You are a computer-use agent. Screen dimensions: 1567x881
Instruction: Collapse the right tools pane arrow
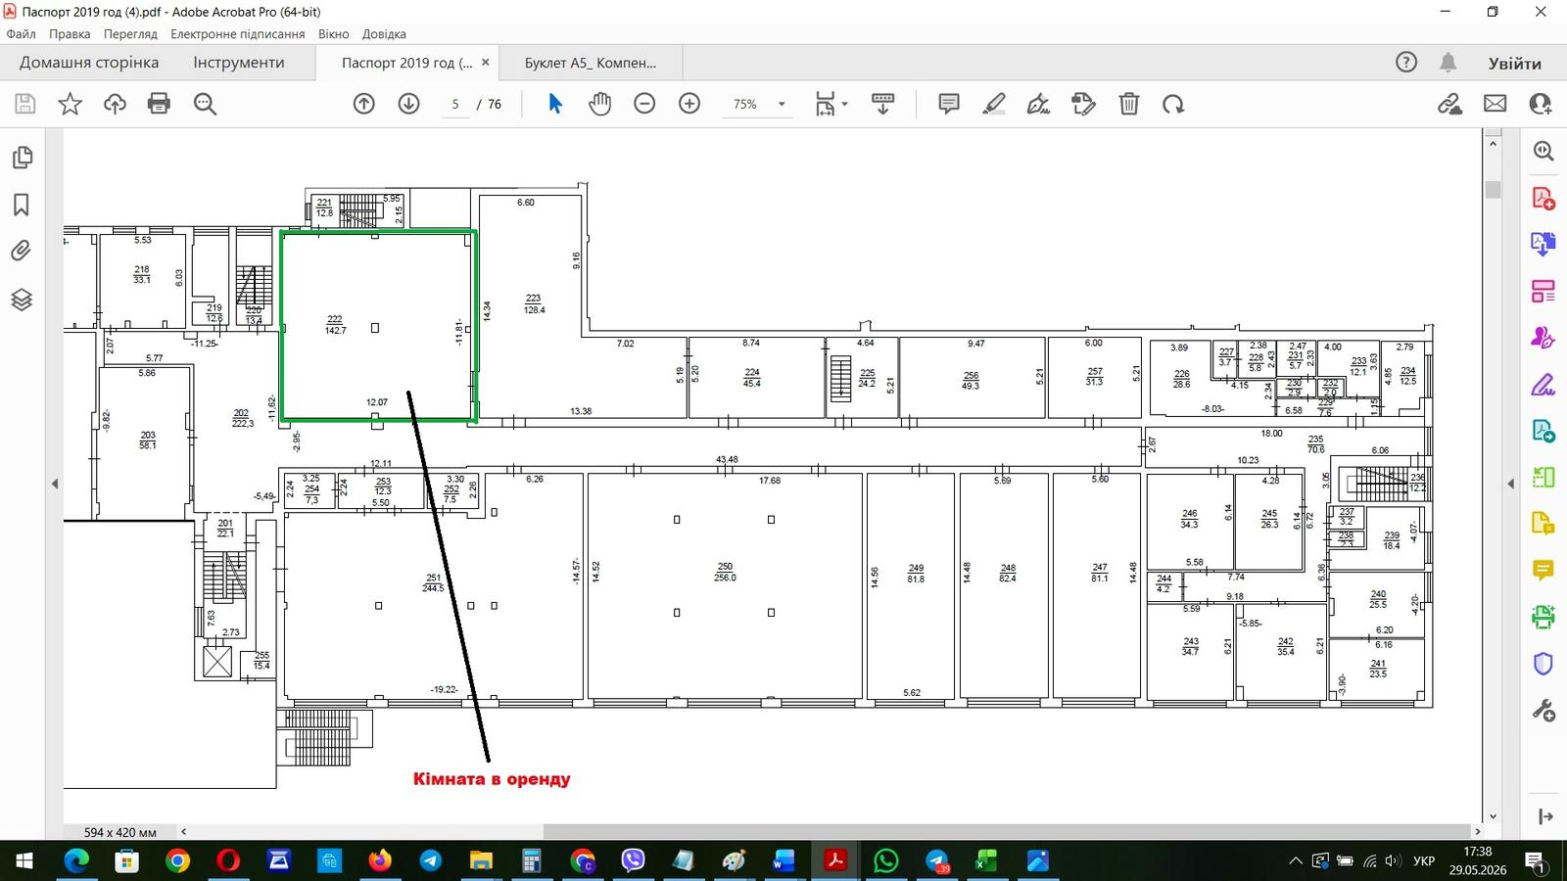click(x=1510, y=484)
